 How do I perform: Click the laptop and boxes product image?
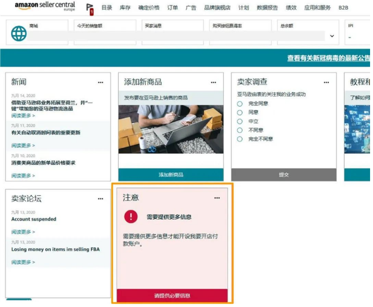[171, 129]
